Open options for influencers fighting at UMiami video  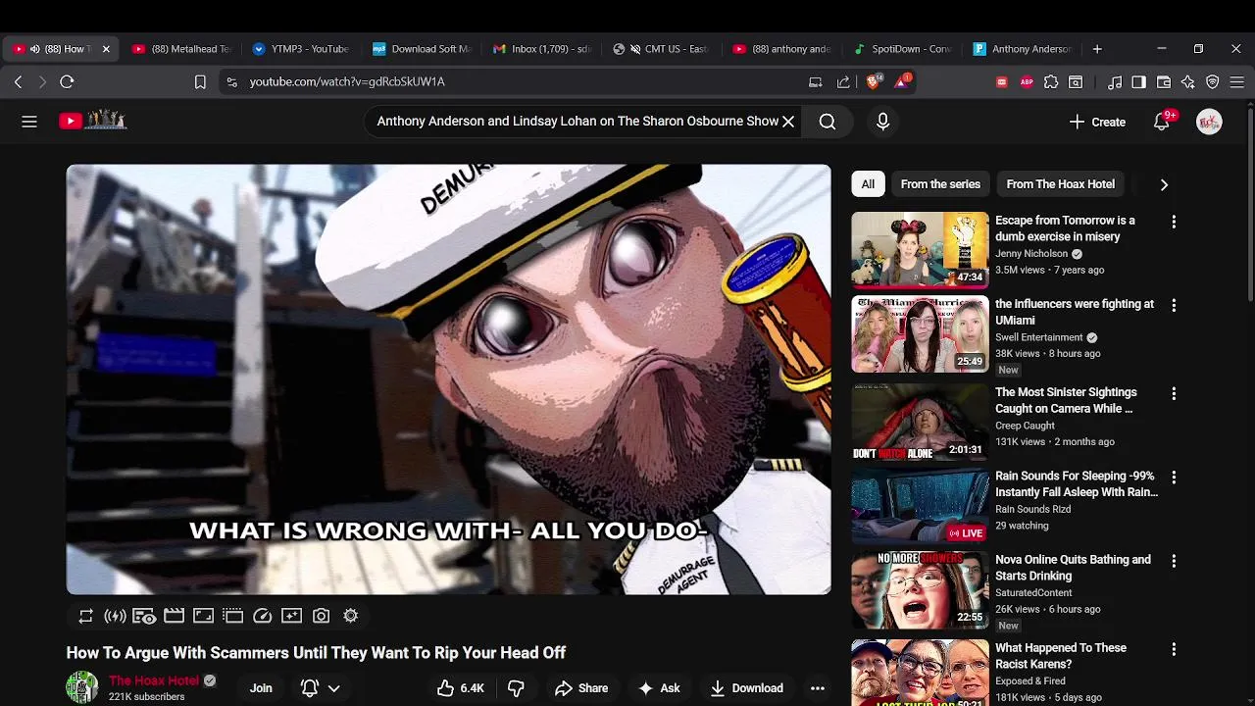tap(1174, 305)
